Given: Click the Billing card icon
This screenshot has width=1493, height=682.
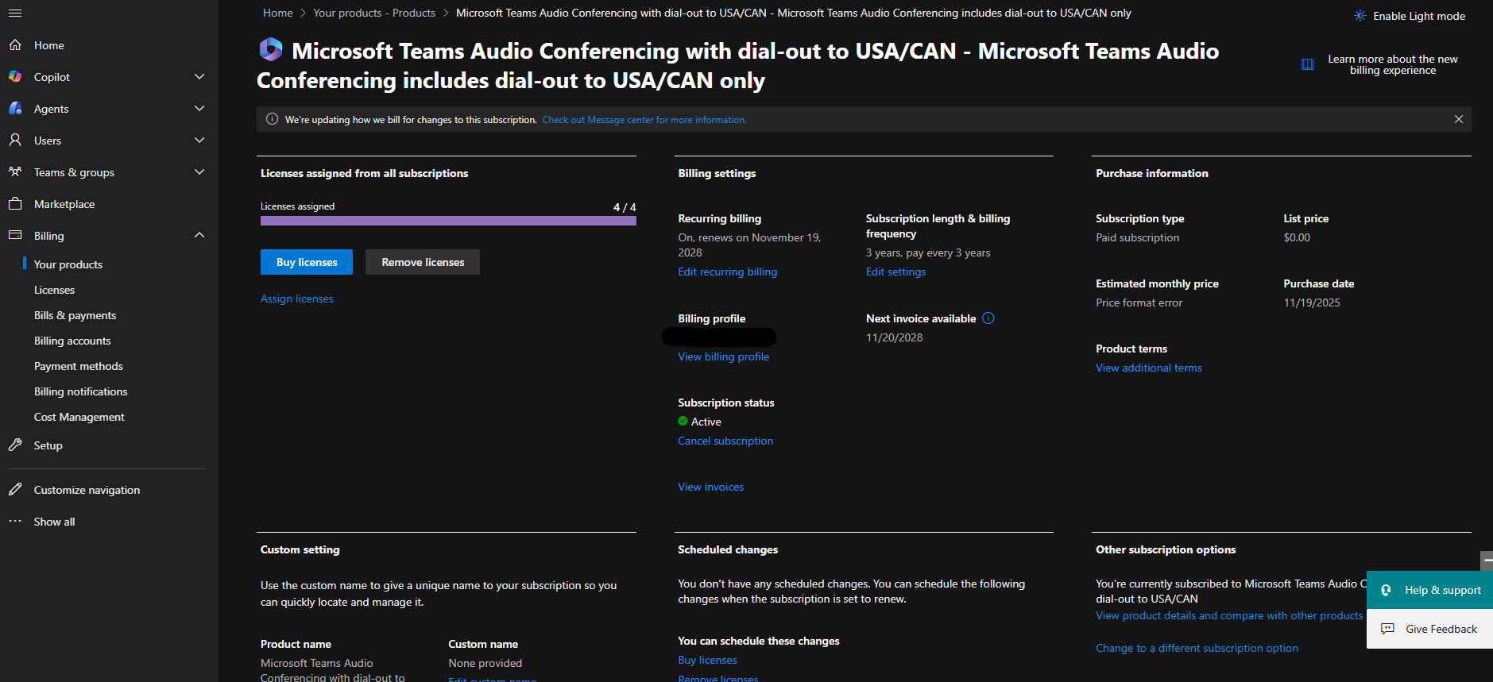Looking at the screenshot, I should (15, 236).
